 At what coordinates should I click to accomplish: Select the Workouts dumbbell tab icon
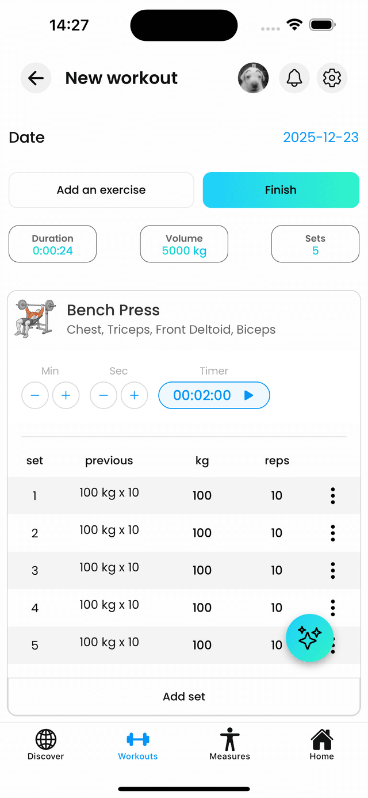[x=137, y=740]
